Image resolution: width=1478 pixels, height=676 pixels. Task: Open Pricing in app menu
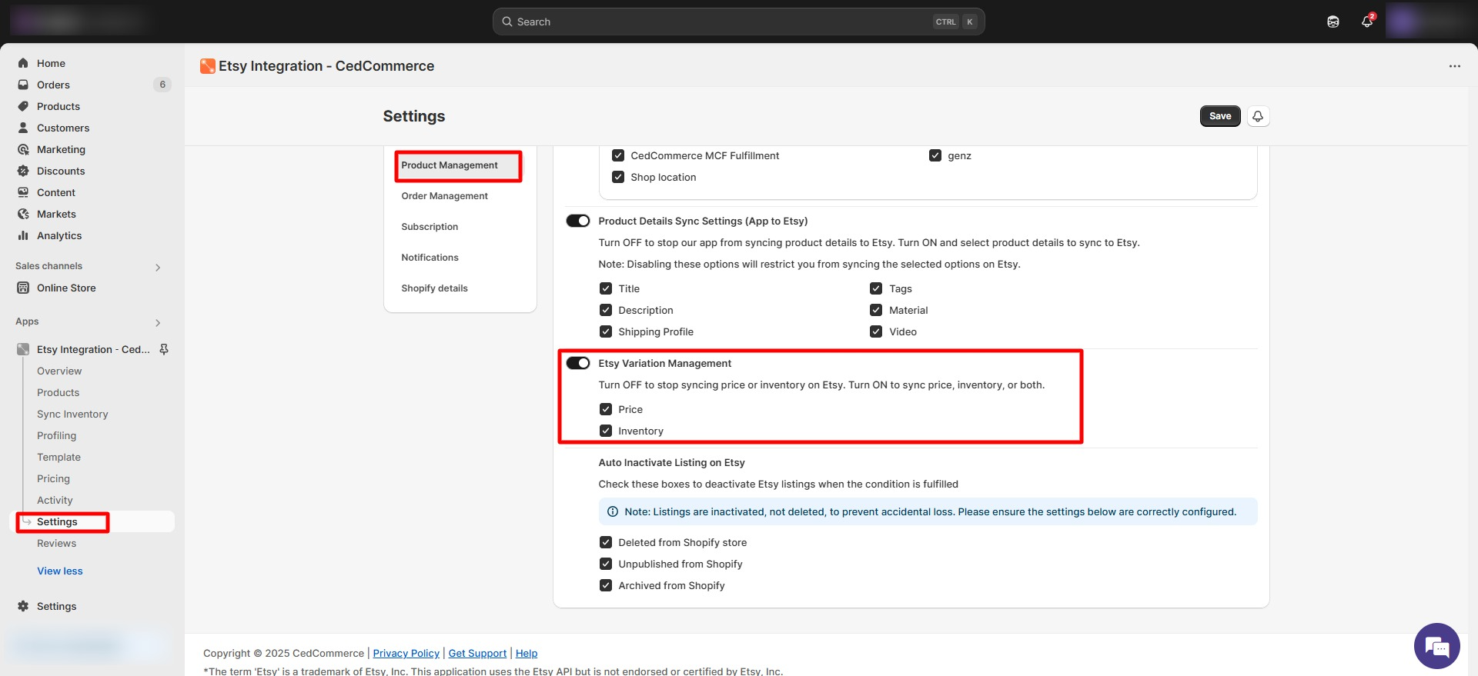(53, 478)
